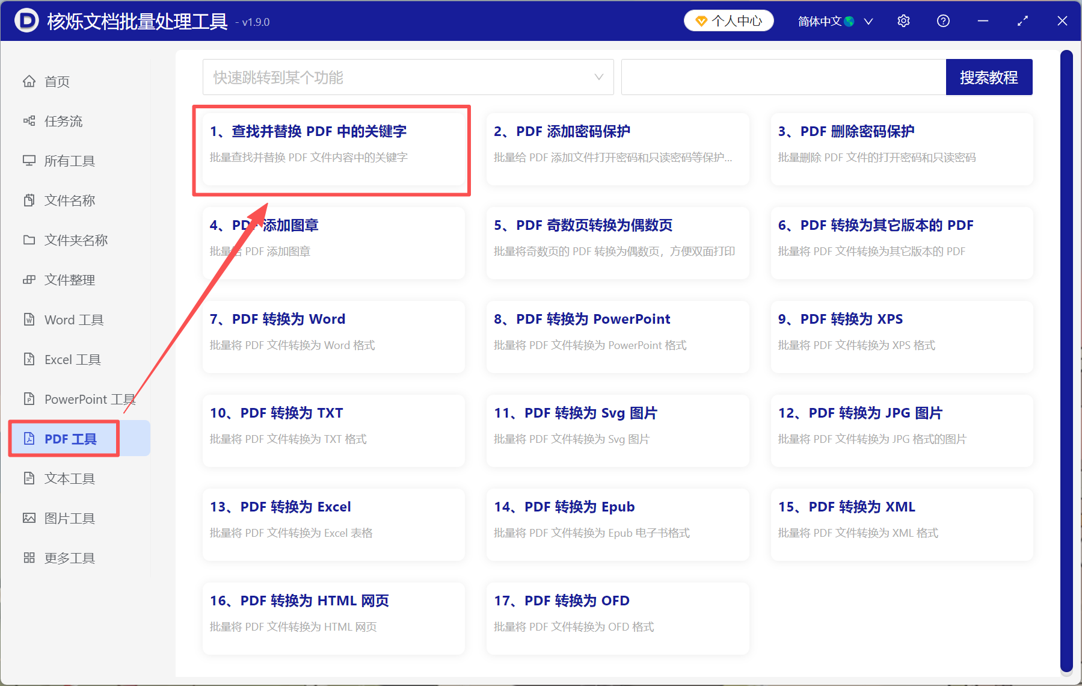Open the settings gear in the title bar
Screen dimensions: 1082x686
click(903, 20)
